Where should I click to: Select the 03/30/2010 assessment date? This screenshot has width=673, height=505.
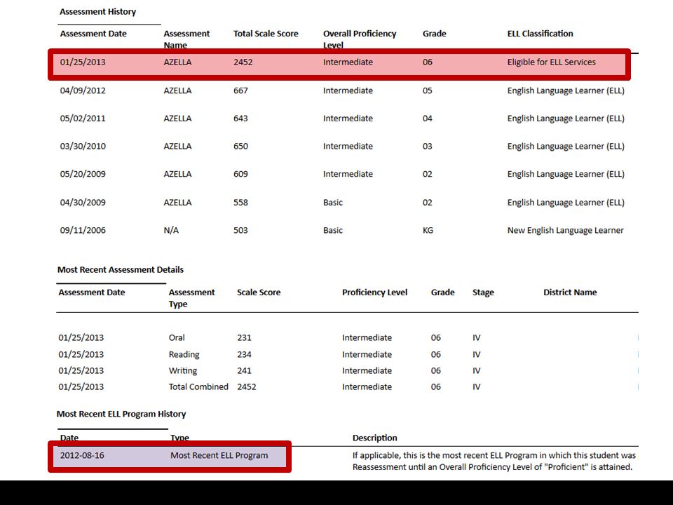(x=83, y=147)
